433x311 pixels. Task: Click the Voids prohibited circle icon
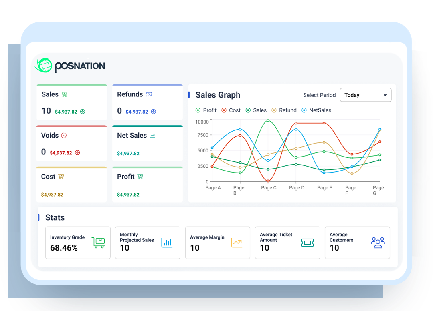coord(64,135)
